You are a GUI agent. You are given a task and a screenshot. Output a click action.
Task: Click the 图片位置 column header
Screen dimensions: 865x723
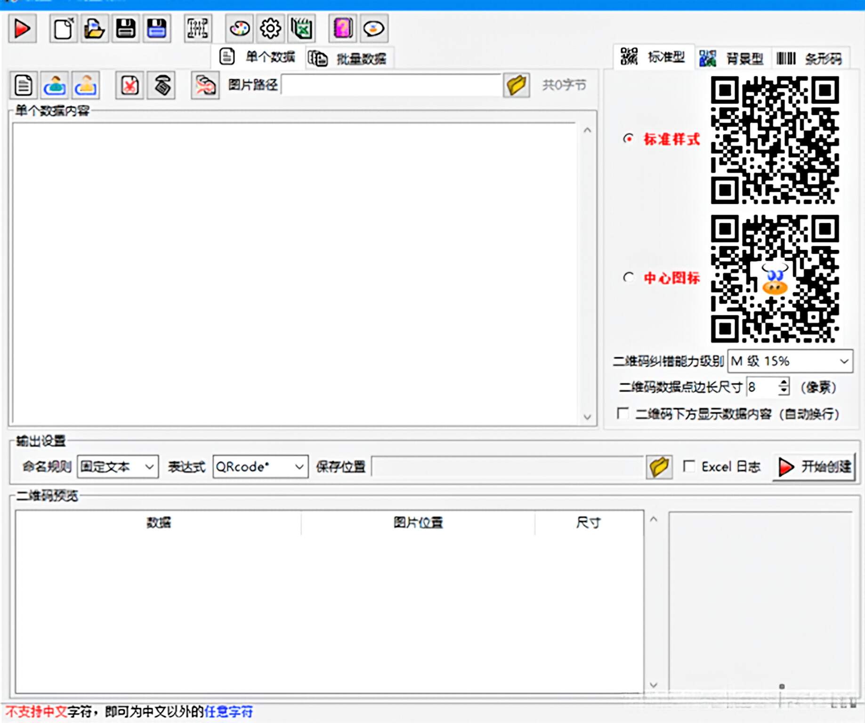click(x=418, y=522)
